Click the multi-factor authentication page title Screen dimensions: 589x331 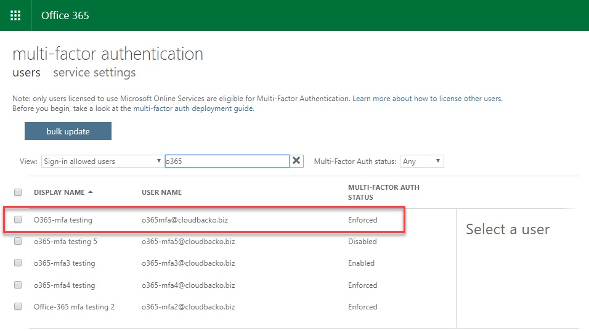[x=108, y=54]
